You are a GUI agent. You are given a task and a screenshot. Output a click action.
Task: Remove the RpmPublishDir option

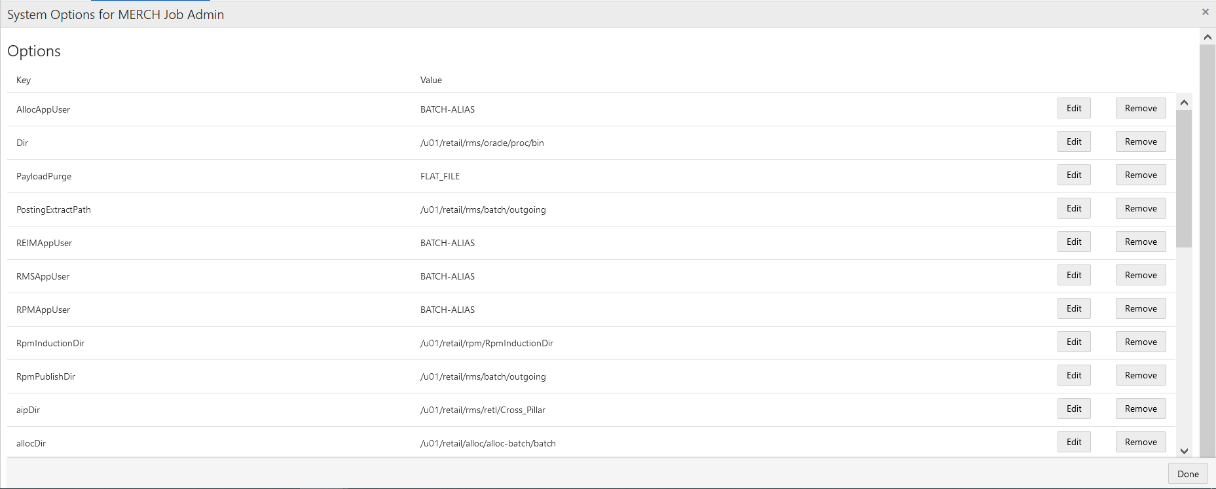pos(1141,375)
